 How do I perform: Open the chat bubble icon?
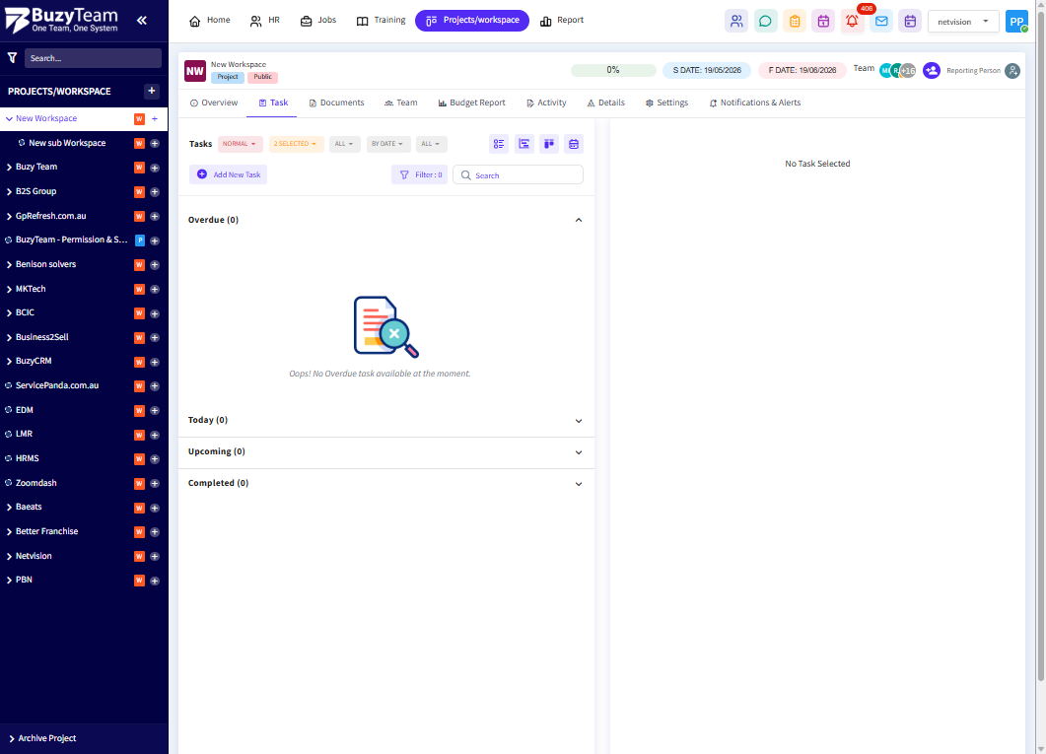coord(765,22)
